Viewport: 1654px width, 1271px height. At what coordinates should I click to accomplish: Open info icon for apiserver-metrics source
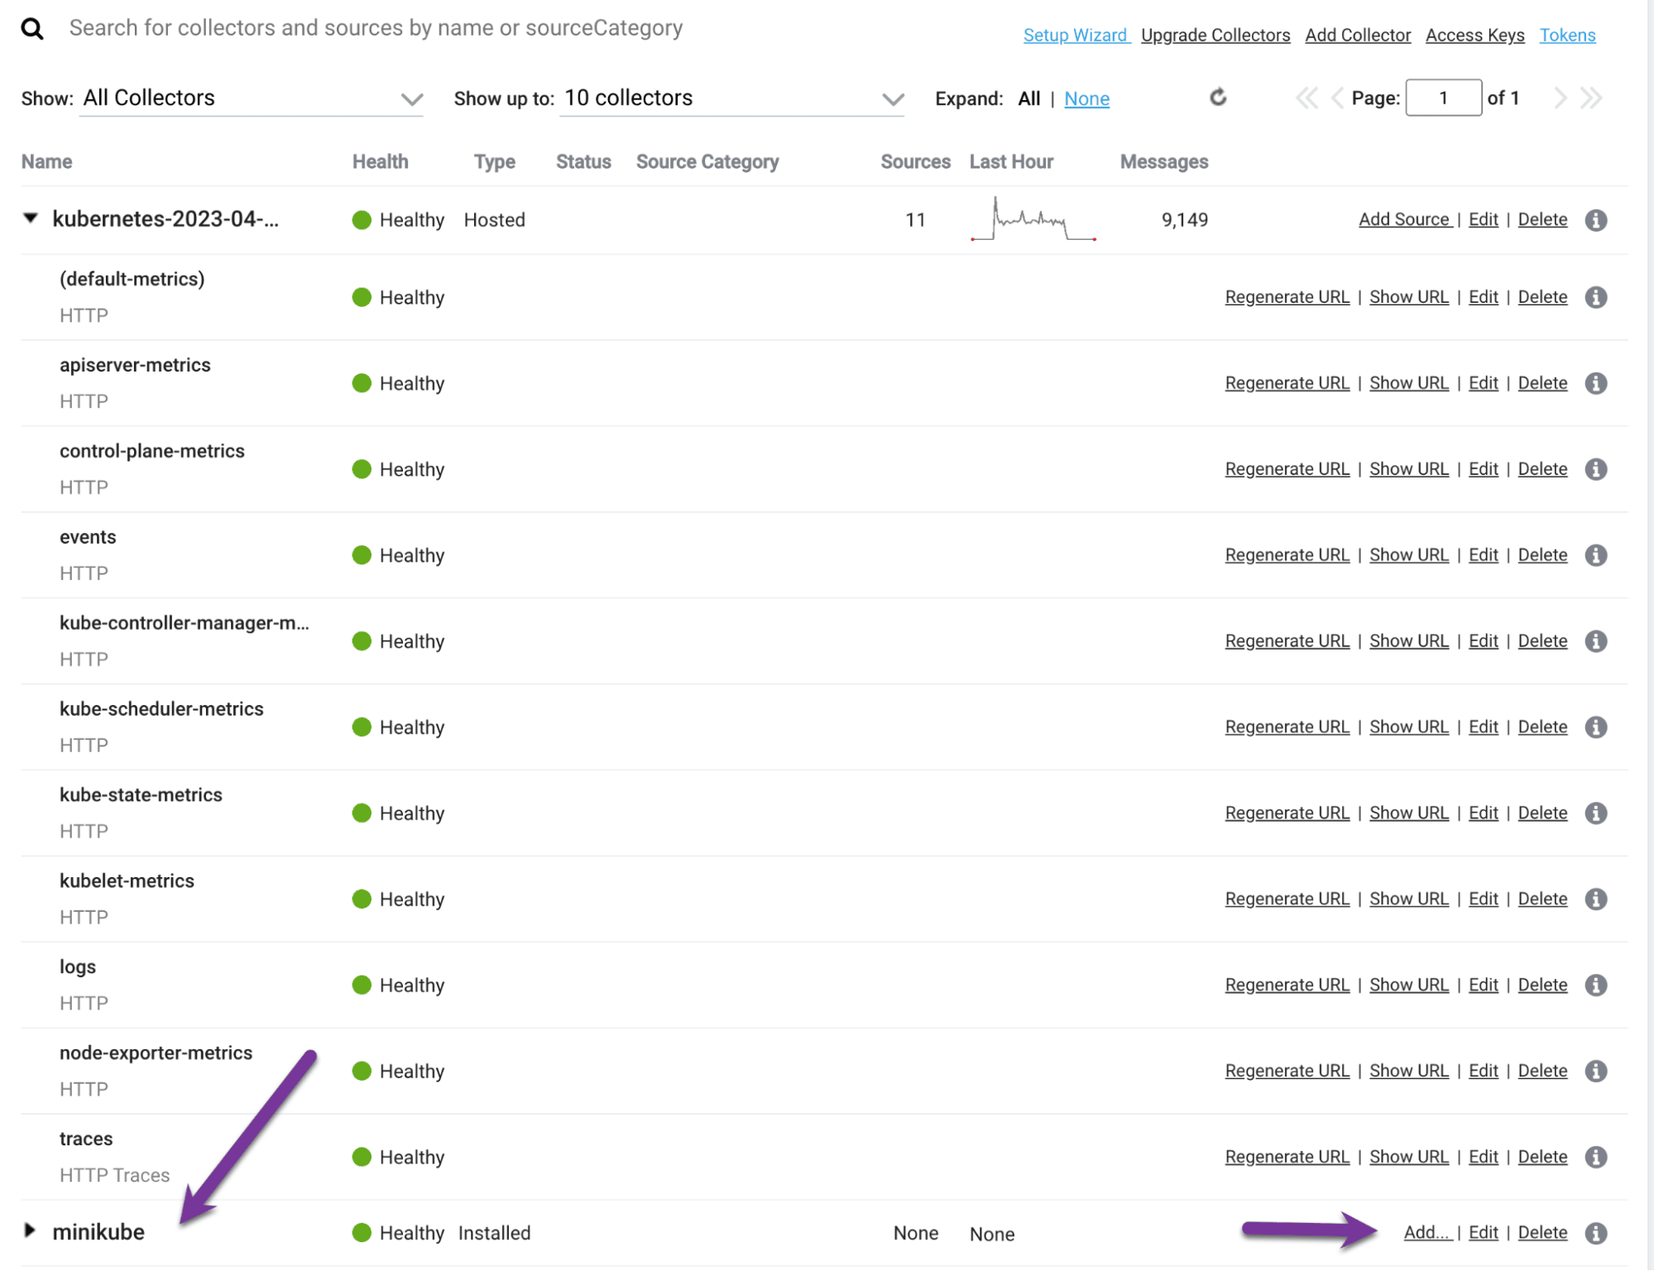[1596, 383]
